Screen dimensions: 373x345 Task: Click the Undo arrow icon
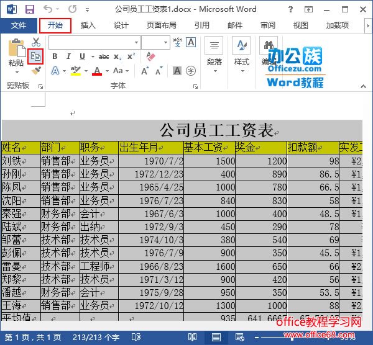48,9
